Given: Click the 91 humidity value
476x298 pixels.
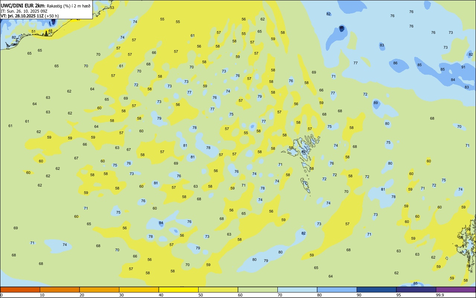Looking at the screenshot, I should tap(463, 67).
